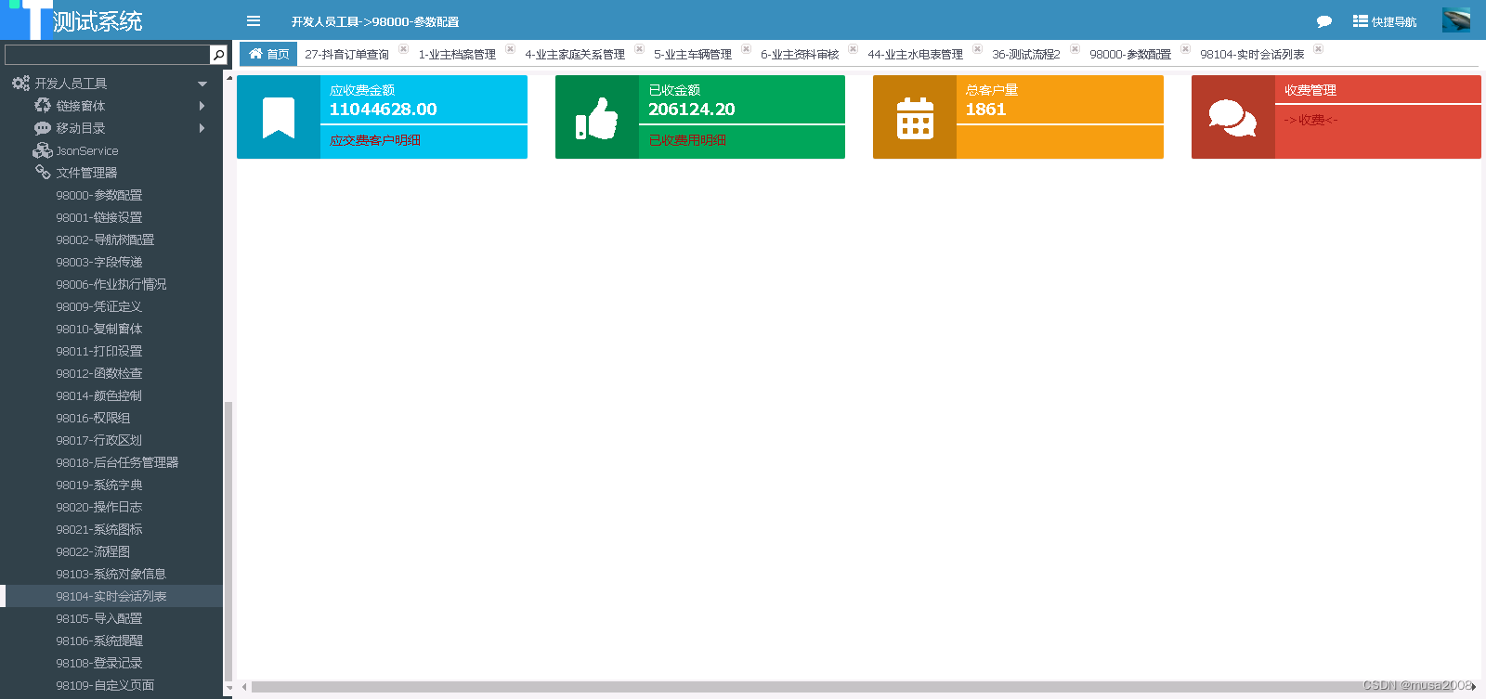The height and width of the screenshot is (699, 1486).
Task: Open 98017-行政区划 item
Action: pos(99,440)
